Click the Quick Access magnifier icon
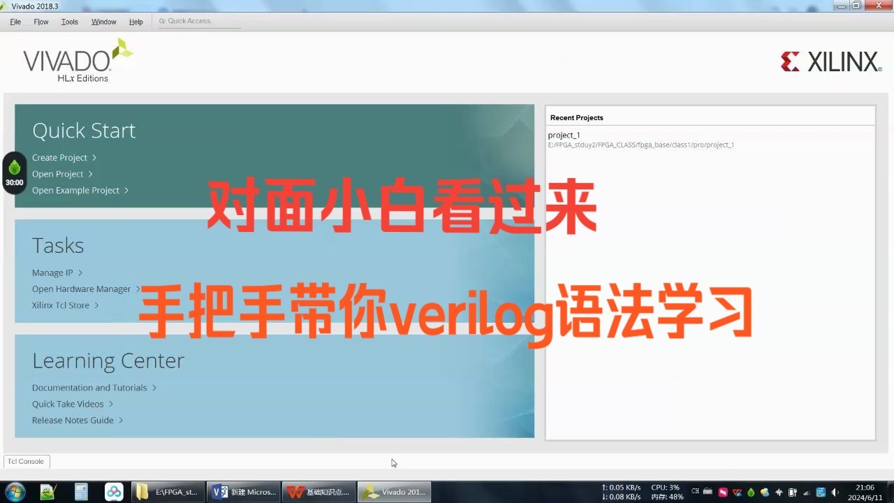The height and width of the screenshot is (503, 894). coord(162,21)
